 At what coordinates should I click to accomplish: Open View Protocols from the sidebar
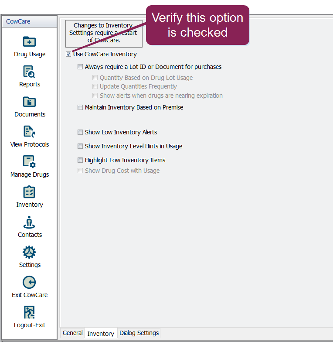pos(29,132)
